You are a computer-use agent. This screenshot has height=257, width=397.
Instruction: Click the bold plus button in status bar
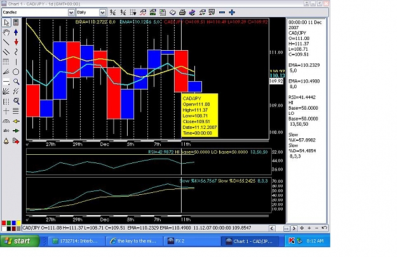coord(302,228)
